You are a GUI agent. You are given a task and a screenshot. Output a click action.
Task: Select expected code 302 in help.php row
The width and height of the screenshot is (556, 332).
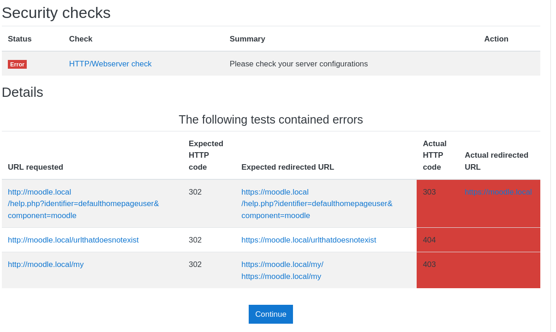(x=195, y=192)
